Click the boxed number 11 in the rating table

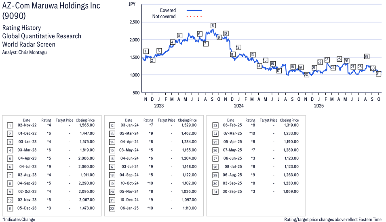(10, 208)
